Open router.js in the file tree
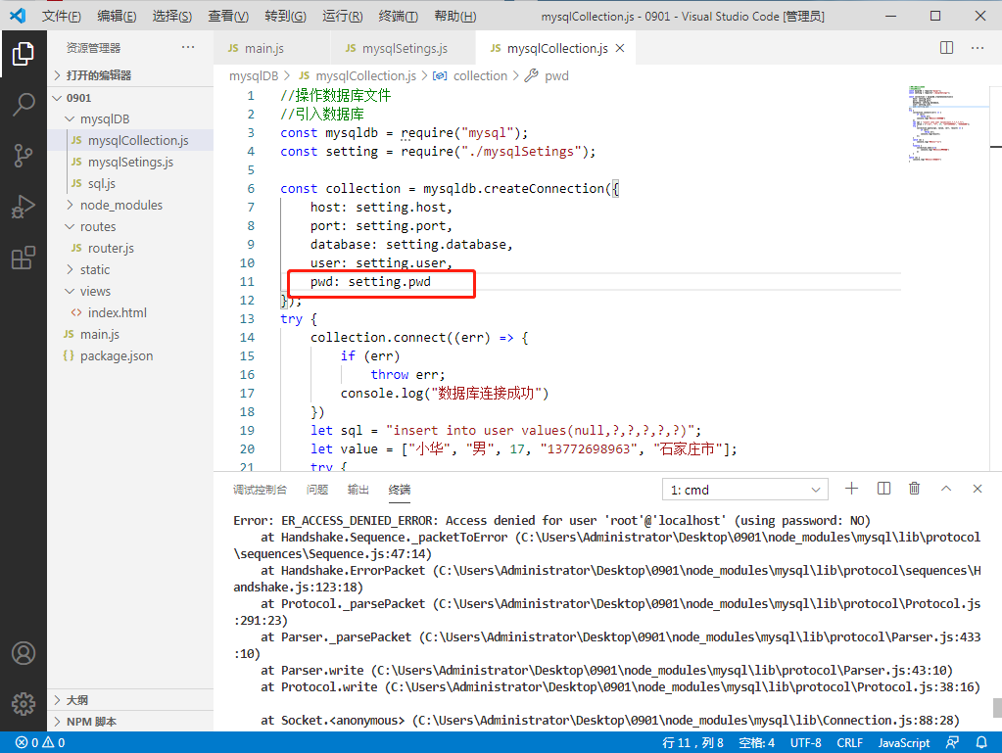 [130, 248]
